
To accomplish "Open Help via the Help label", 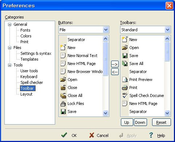I will coord(161,135).
